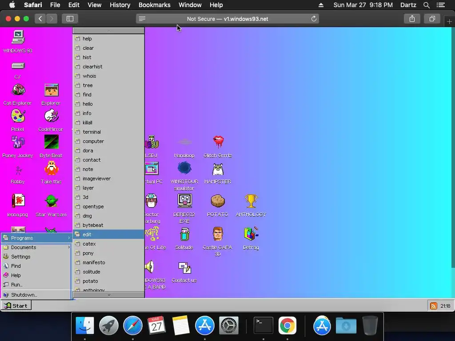Open Safari History menu
This screenshot has height=341, width=455.
coord(120,5)
